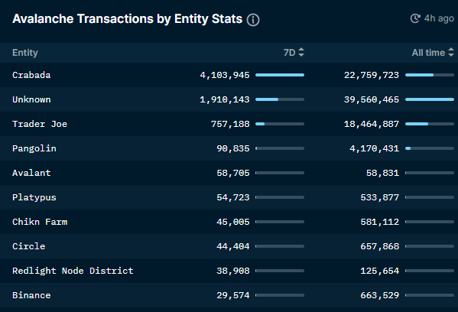This screenshot has height=312, width=458.
Task: Select the Platypus entity name
Action: (34, 198)
